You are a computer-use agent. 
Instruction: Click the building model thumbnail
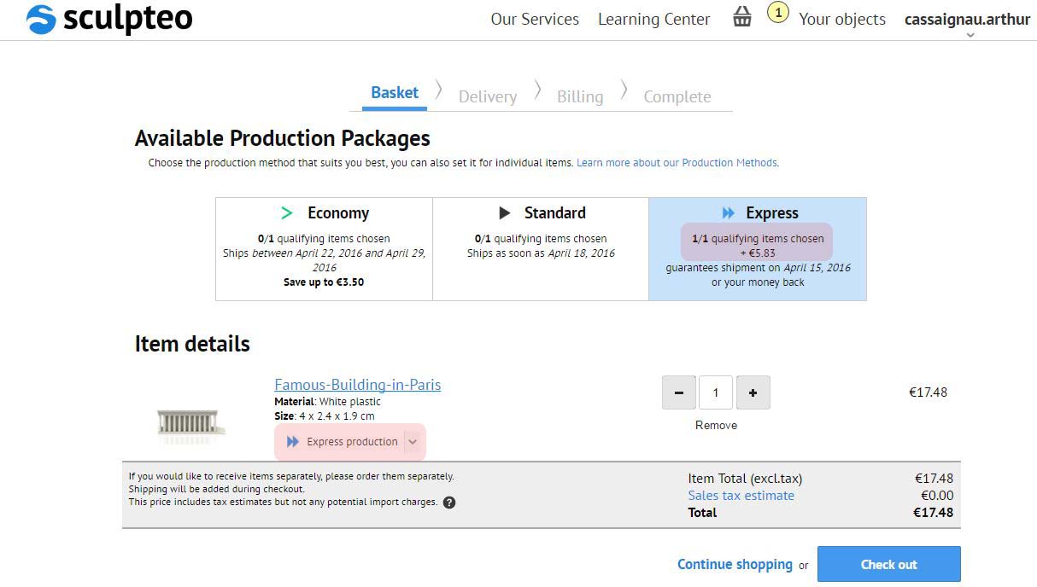[x=191, y=424]
